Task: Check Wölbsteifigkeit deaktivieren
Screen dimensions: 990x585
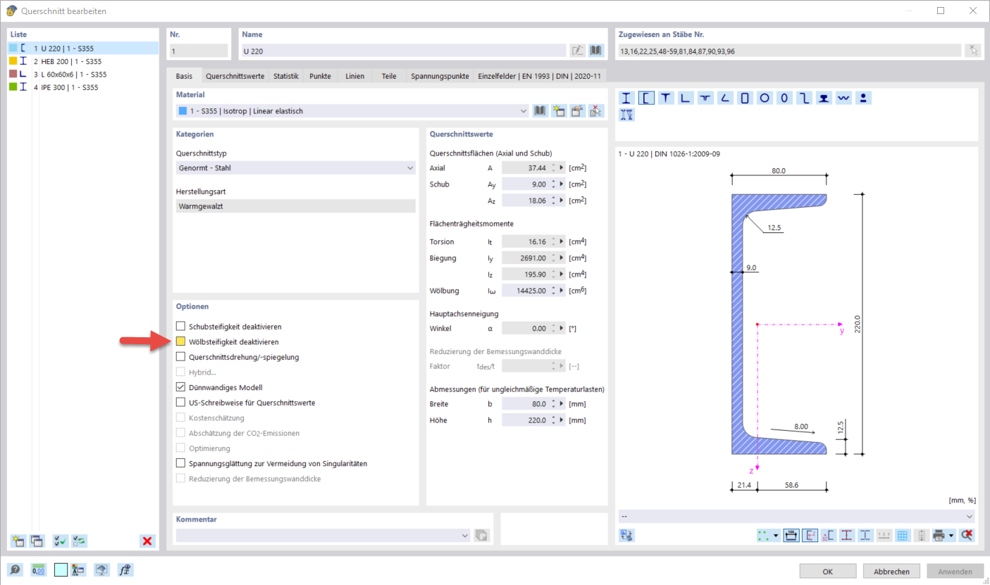Action: pyautogui.click(x=180, y=341)
